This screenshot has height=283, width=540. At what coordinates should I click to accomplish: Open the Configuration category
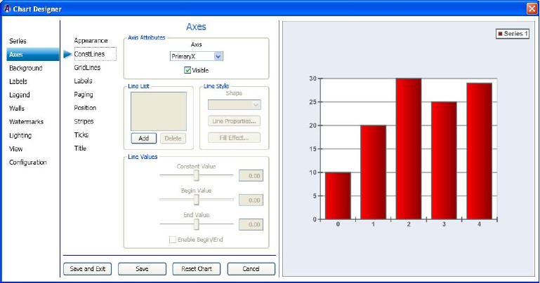pyautogui.click(x=28, y=162)
